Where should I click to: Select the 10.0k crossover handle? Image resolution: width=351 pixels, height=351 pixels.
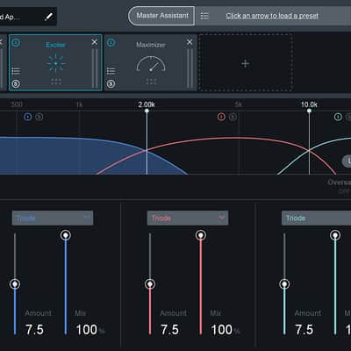point(309,111)
